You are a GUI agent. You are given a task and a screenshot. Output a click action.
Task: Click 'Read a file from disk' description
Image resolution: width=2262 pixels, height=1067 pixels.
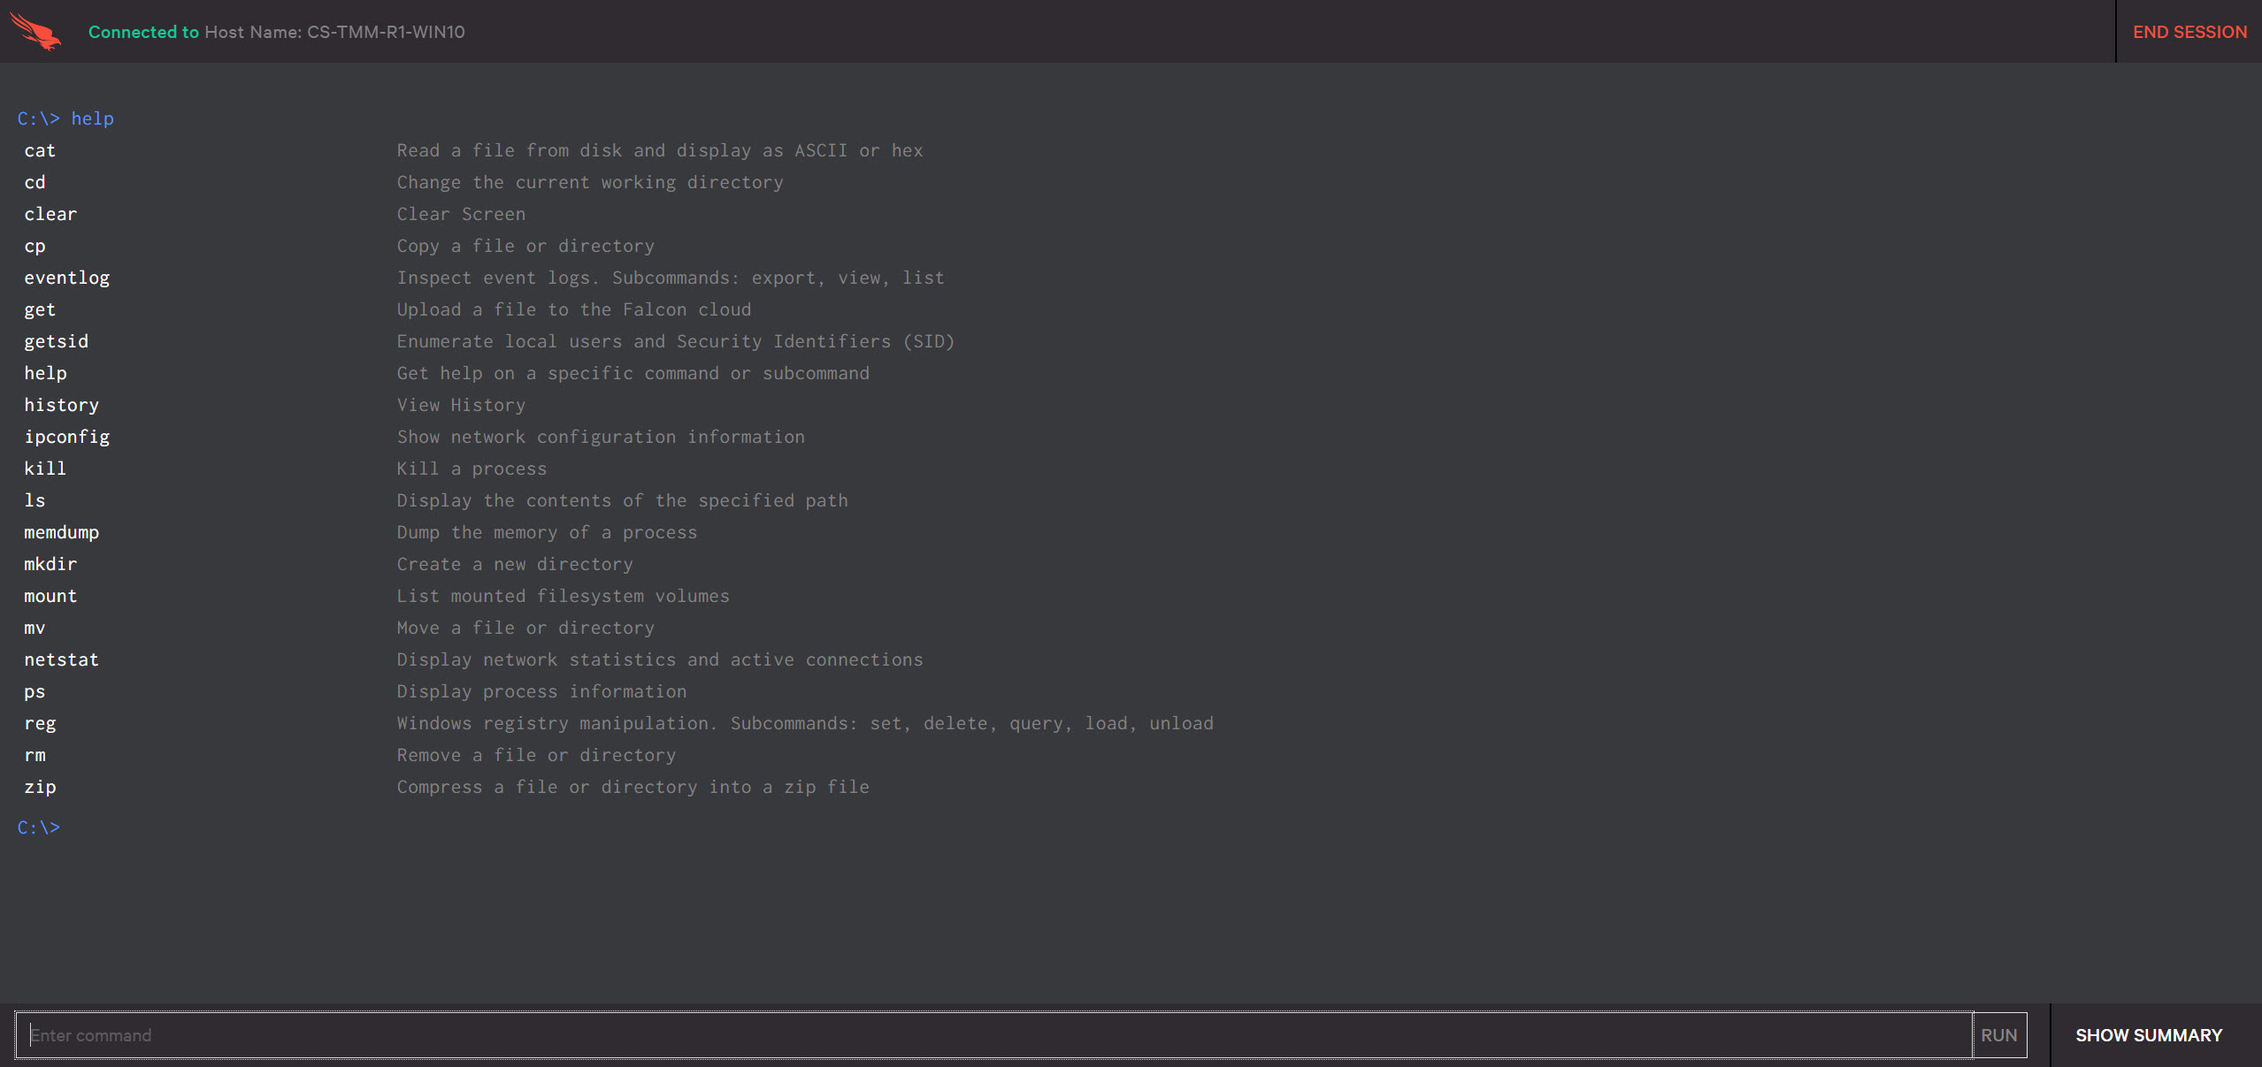click(x=660, y=150)
